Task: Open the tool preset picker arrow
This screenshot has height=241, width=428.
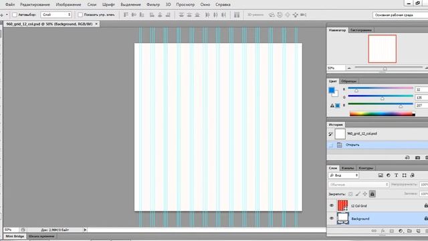Action: [x=7, y=15]
